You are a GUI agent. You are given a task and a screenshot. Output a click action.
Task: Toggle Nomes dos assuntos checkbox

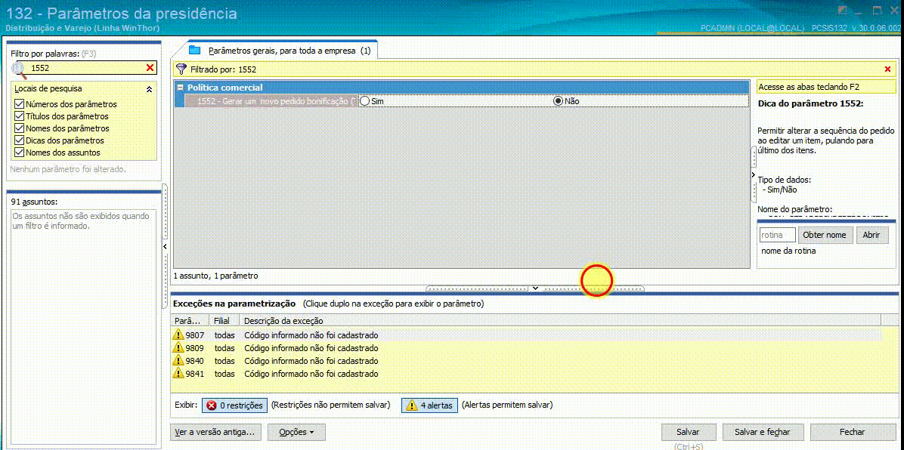pyautogui.click(x=19, y=153)
